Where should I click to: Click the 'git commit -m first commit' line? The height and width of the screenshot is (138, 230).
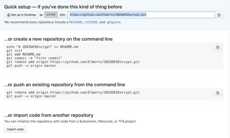tap(34, 58)
